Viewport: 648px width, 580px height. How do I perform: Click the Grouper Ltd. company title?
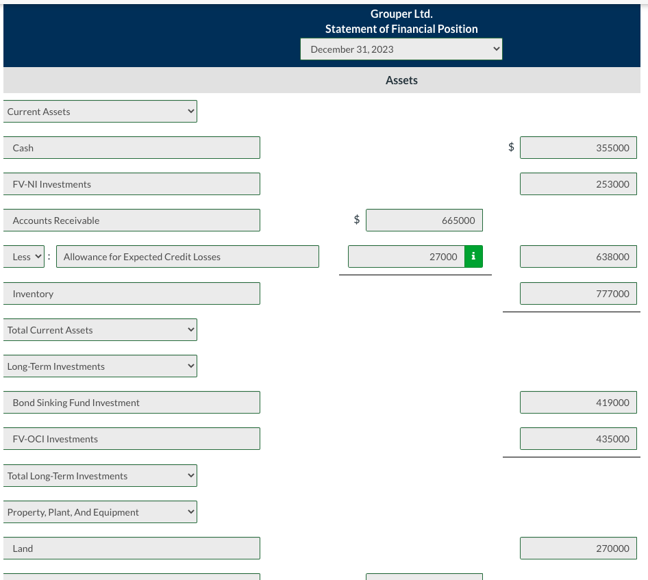click(x=401, y=14)
